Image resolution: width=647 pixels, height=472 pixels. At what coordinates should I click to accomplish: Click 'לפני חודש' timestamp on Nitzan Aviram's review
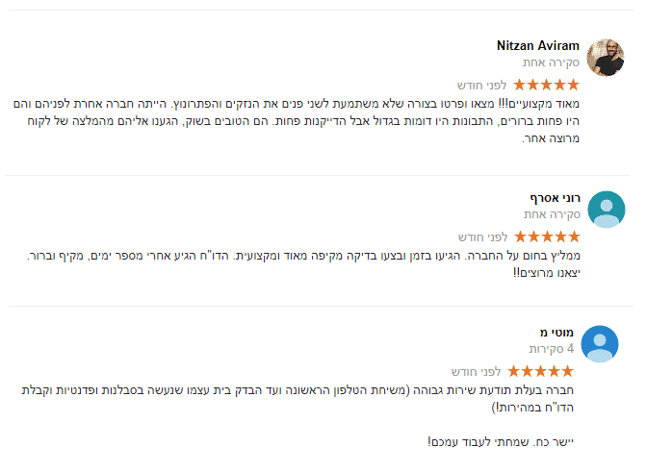point(482,86)
